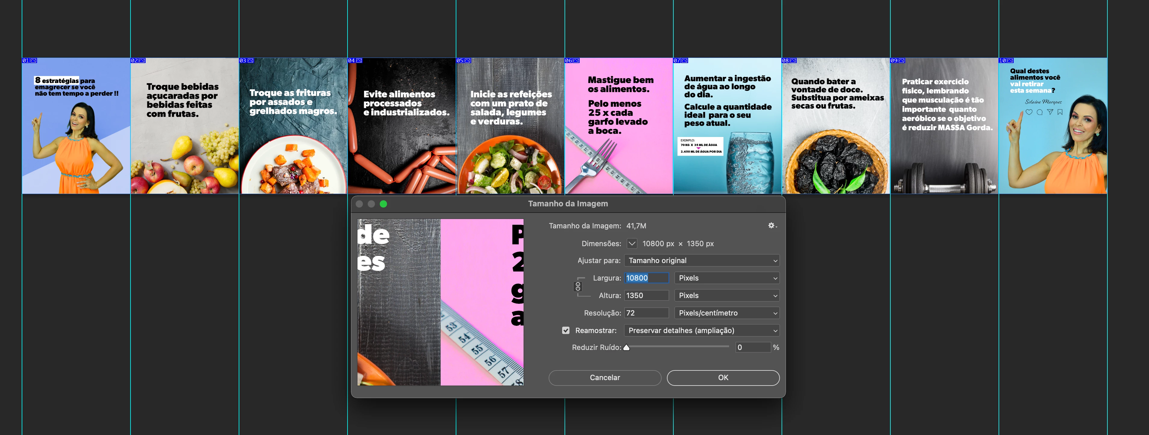1149x435 pixels.
Task: Click the slice 01 badge icon
Action: (x=33, y=61)
